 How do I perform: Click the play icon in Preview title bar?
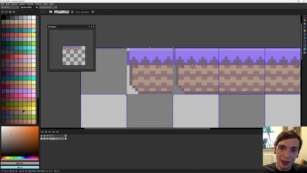point(91,27)
